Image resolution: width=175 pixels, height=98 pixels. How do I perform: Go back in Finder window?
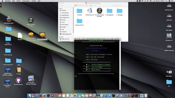60,5
